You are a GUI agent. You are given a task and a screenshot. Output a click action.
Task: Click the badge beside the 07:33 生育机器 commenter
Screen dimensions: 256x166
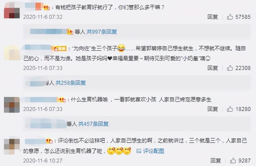[x=62, y=100]
